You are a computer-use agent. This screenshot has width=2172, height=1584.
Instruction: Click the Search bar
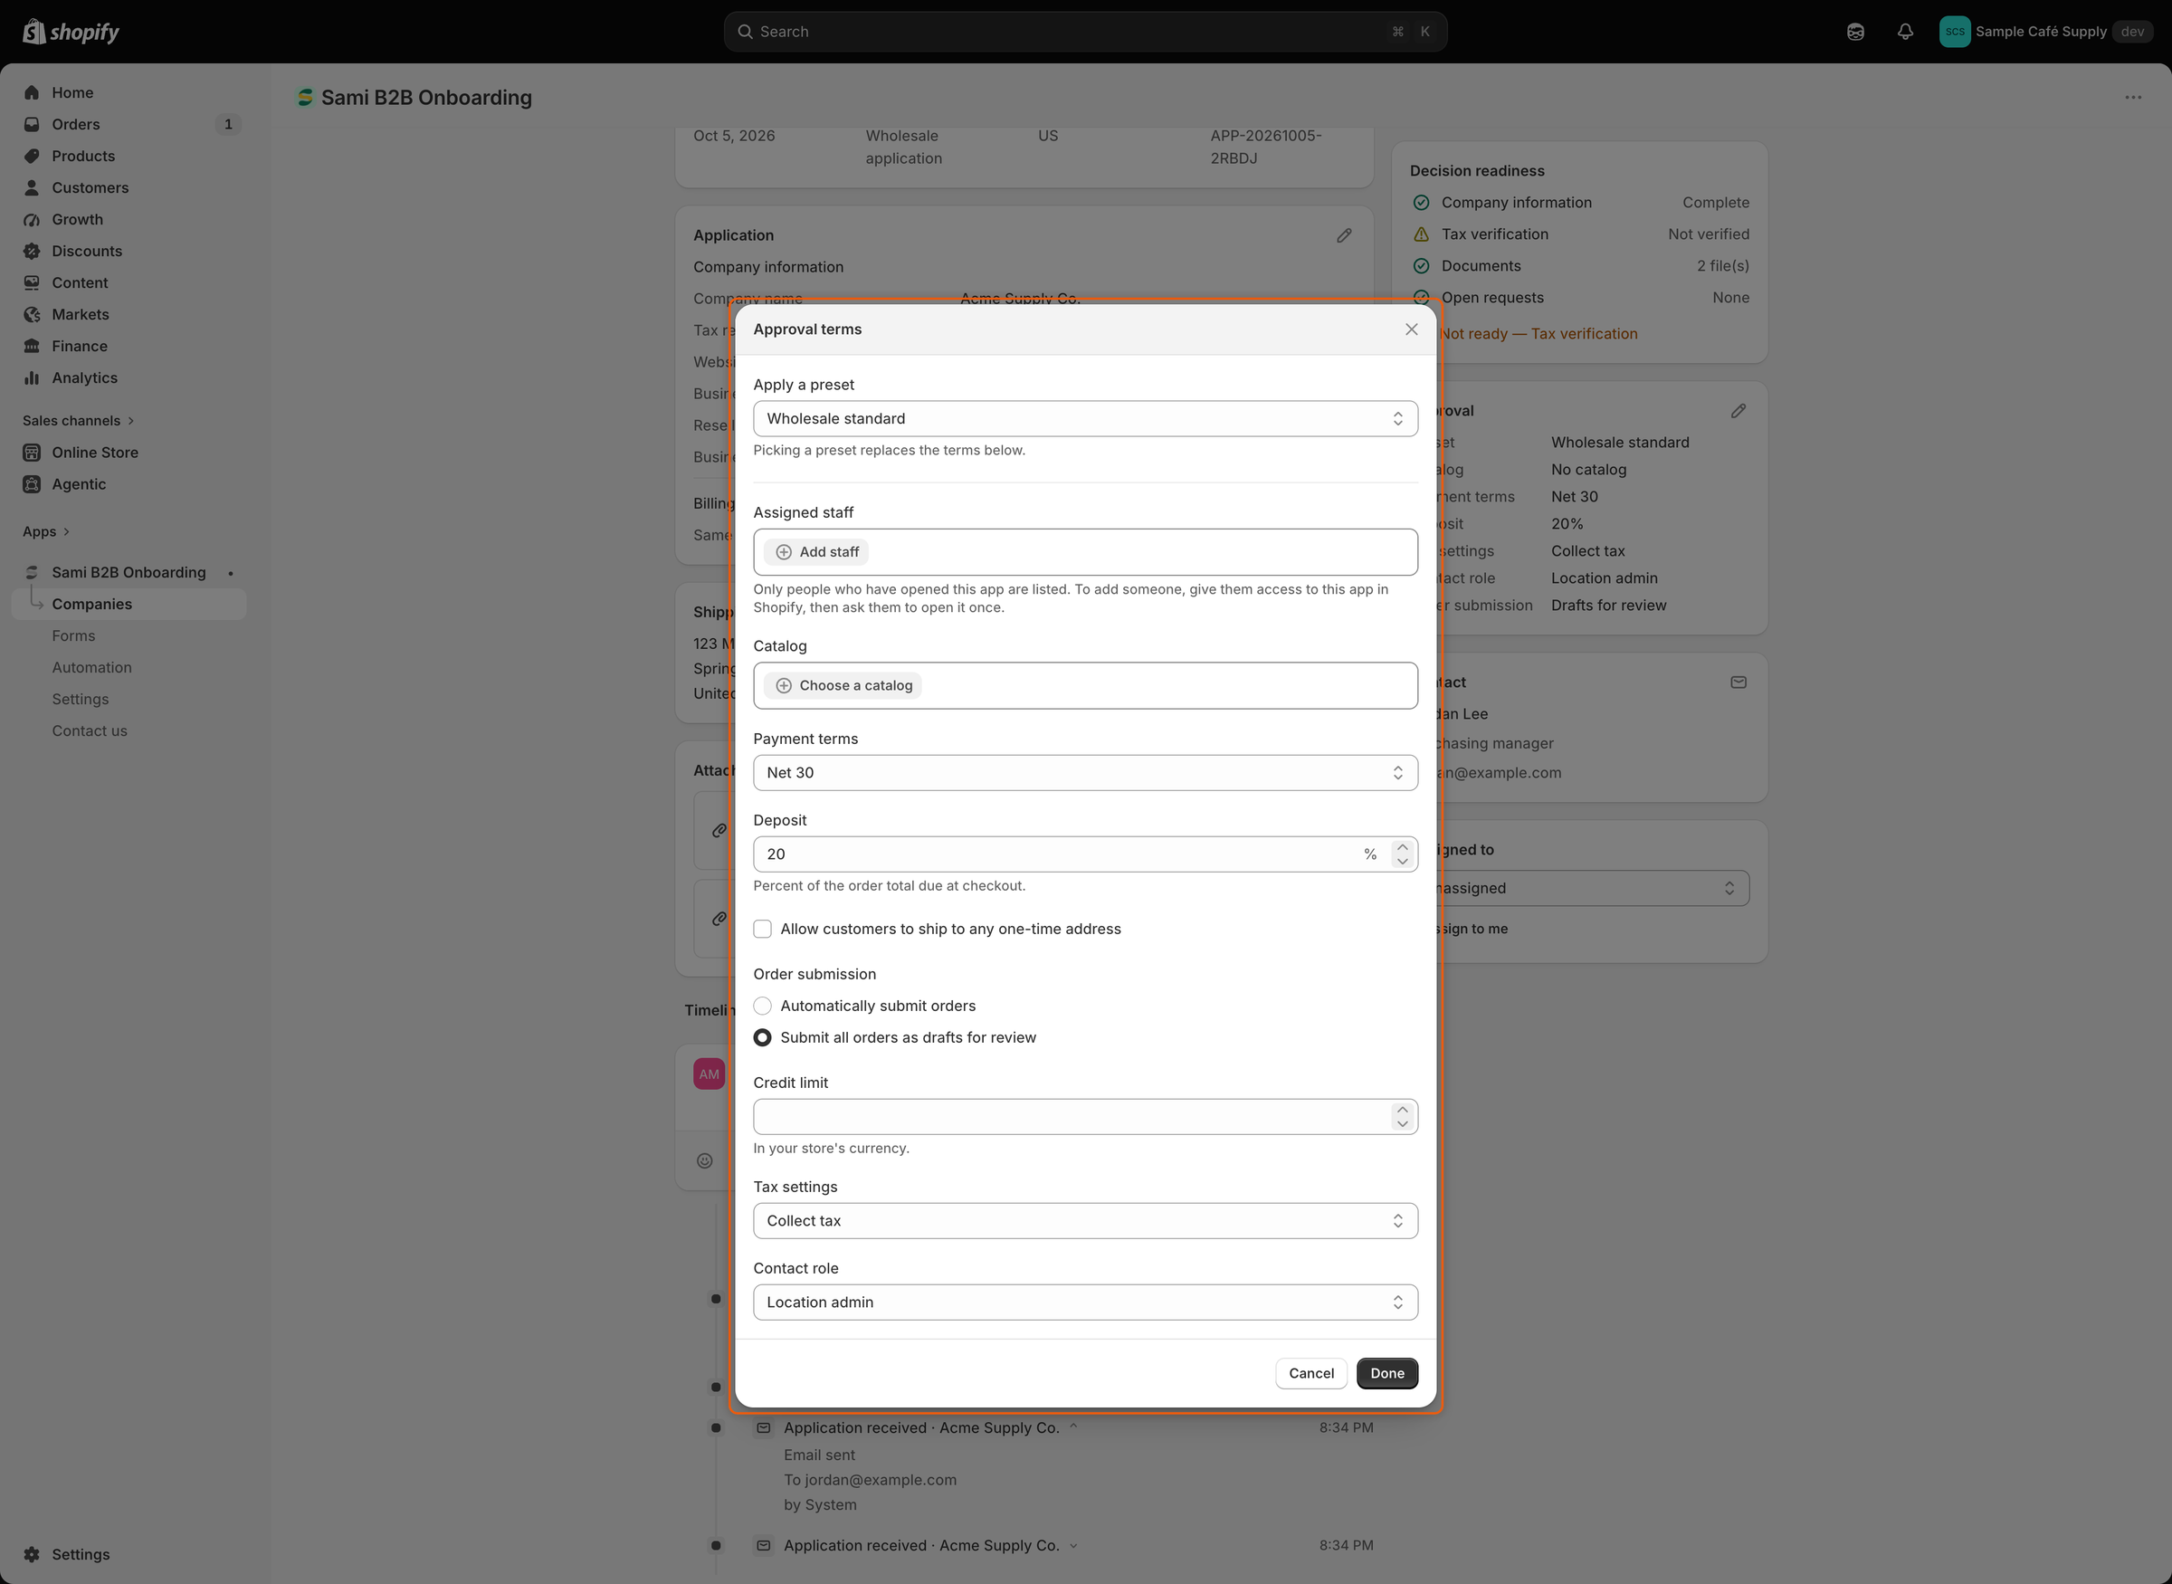(x=1085, y=32)
